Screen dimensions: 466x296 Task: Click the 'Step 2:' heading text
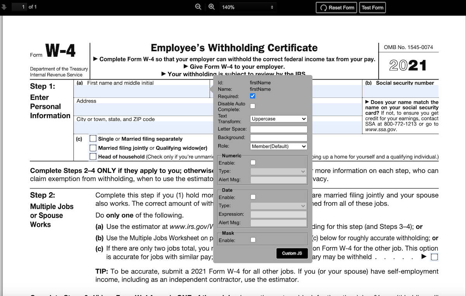tap(43, 195)
